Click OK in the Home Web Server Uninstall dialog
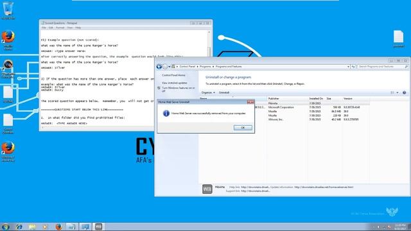This screenshot has height=231, width=411. [243, 128]
